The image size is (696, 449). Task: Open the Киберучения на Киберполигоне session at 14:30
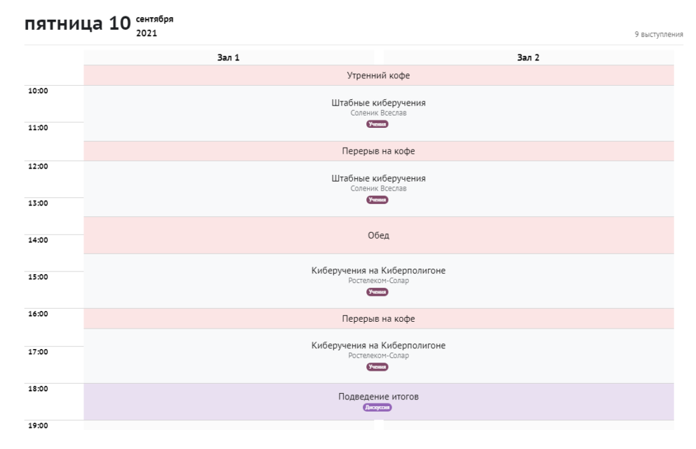[378, 271]
